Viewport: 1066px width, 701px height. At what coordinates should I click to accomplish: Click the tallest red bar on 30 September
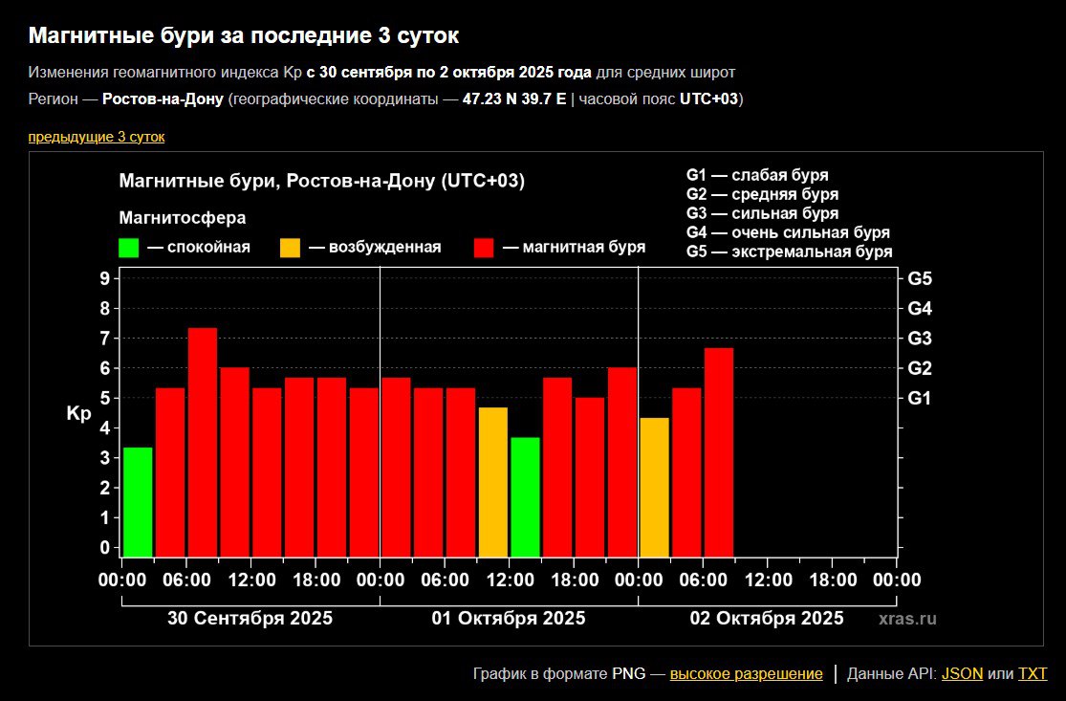(203, 442)
